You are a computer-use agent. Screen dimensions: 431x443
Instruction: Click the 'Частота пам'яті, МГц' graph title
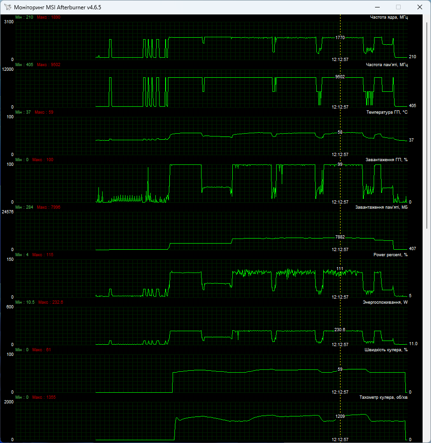(387, 65)
